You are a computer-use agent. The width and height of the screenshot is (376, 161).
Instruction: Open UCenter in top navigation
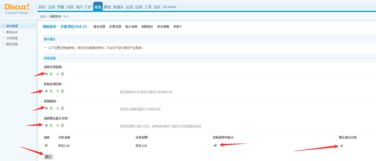click(x=170, y=7)
